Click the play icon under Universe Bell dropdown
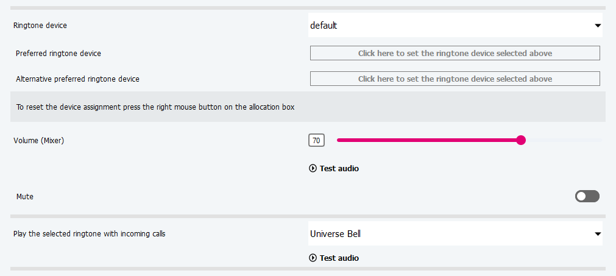 pos(313,258)
